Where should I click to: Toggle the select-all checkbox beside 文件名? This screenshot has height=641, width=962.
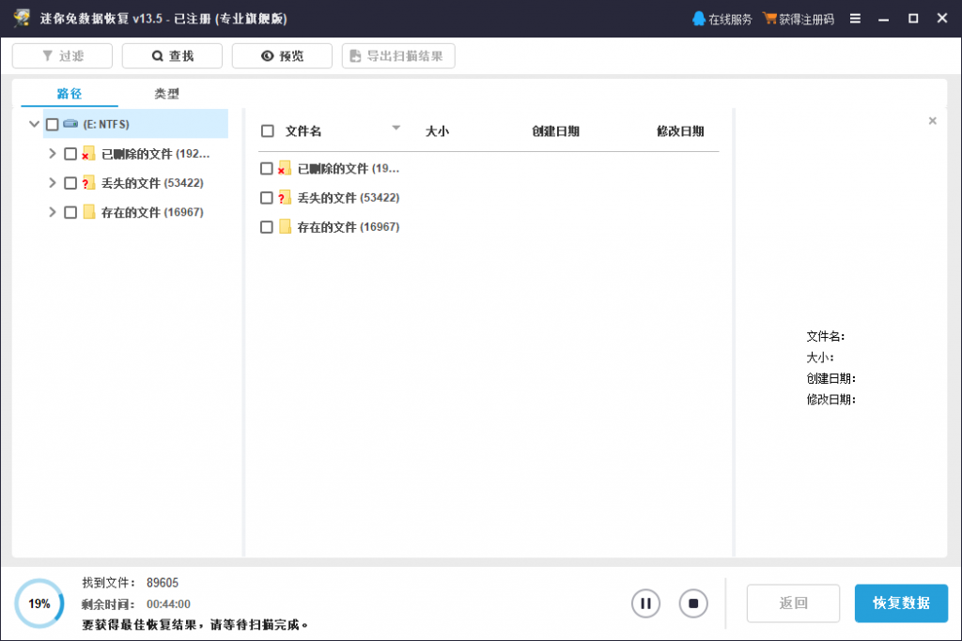(x=267, y=131)
